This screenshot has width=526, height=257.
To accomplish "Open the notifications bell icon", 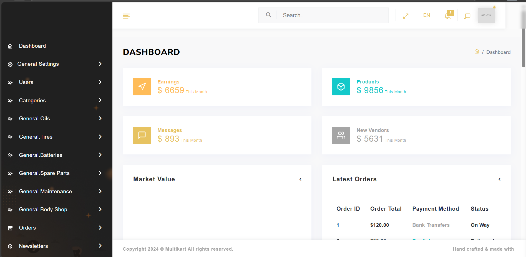I will [447, 16].
